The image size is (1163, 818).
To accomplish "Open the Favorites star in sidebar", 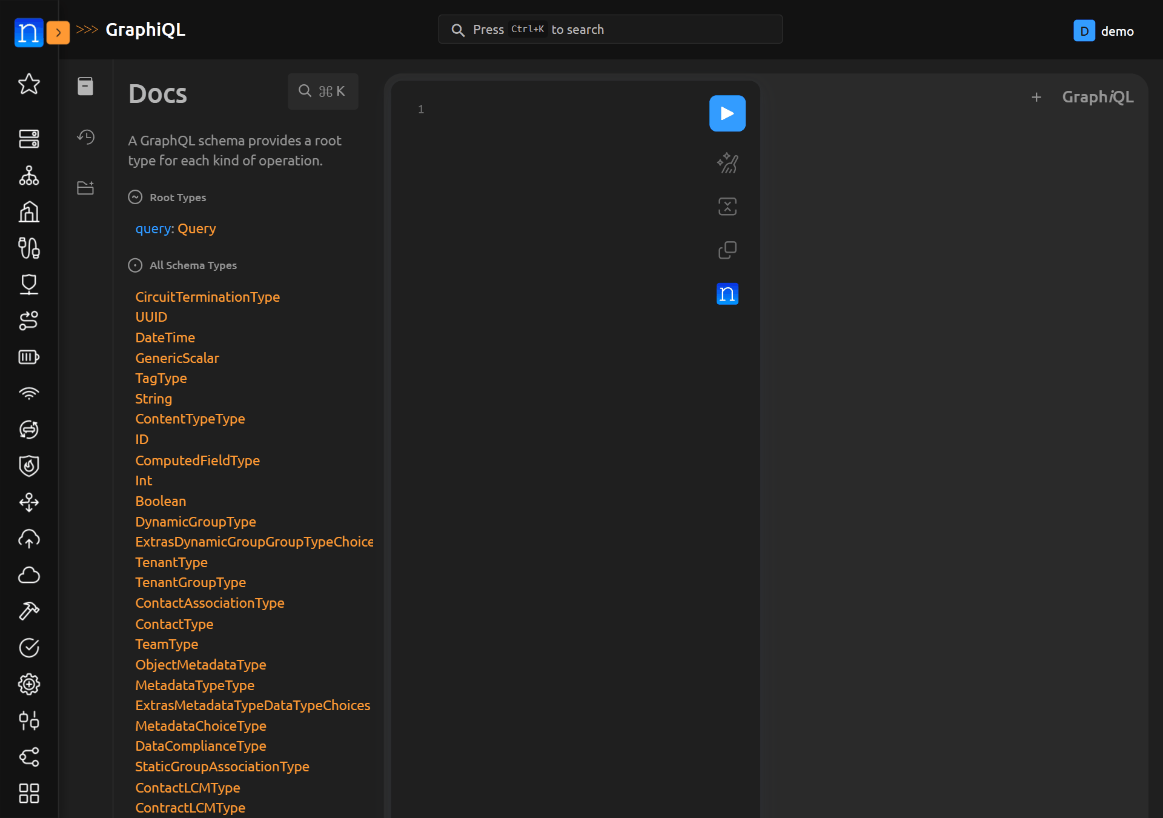I will click(x=28, y=84).
